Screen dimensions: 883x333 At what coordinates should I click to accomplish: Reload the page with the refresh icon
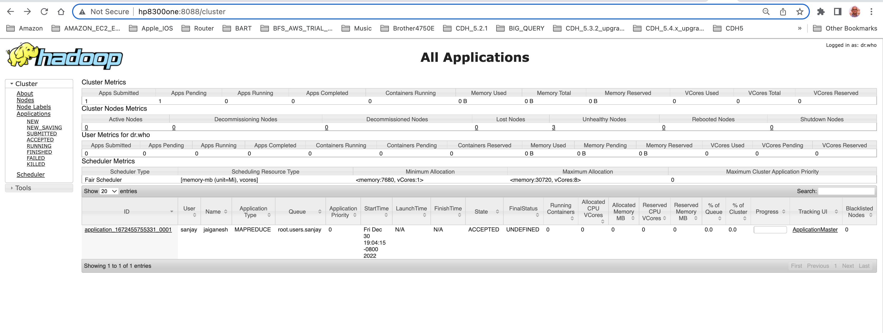(x=44, y=11)
